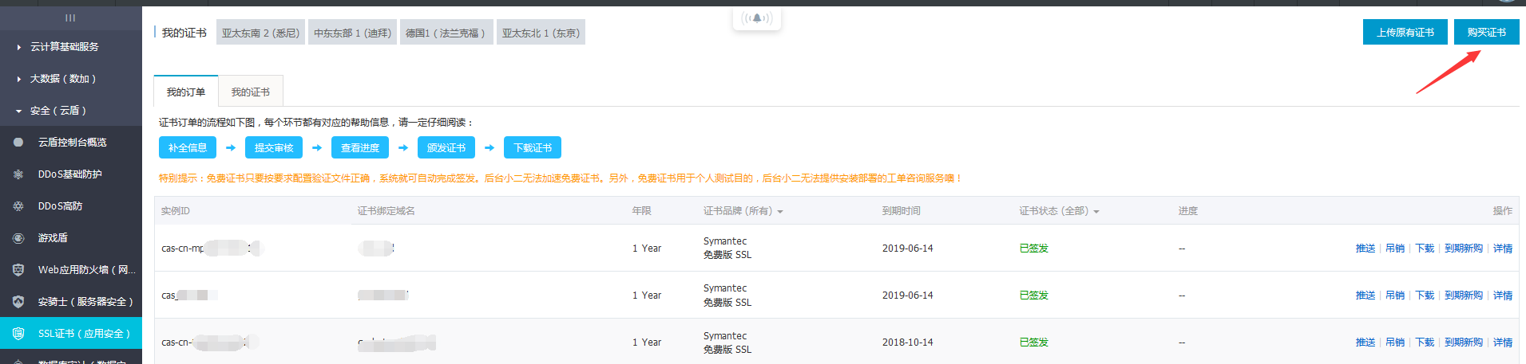Click 已签发 status in the 2018-10-14 row

pyautogui.click(x=1034, y=342)
